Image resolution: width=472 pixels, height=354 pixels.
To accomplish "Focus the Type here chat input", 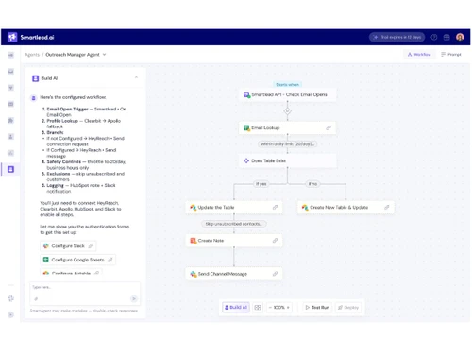I will click(x=85, y=294).
